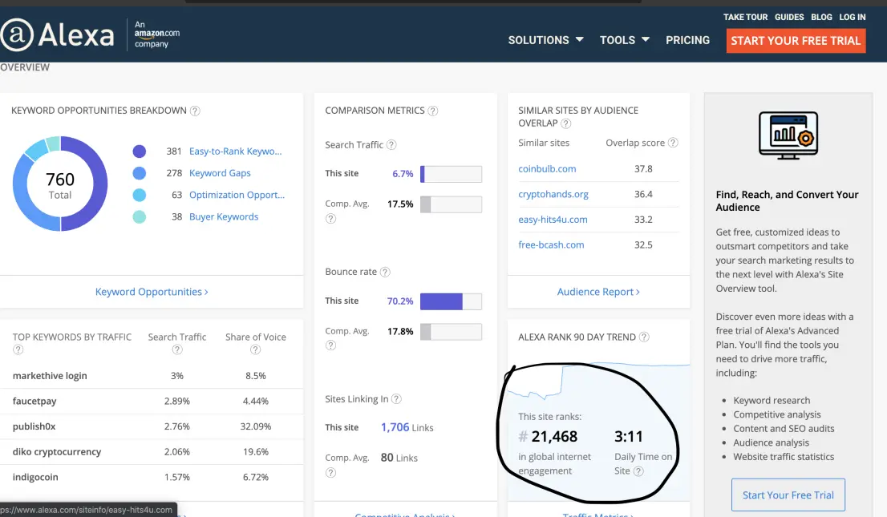Image resolution: width=887 pixels, height=517 pixels.
Task: Open help icon beside Comparison Metrics heading
Action: point(433,111)
